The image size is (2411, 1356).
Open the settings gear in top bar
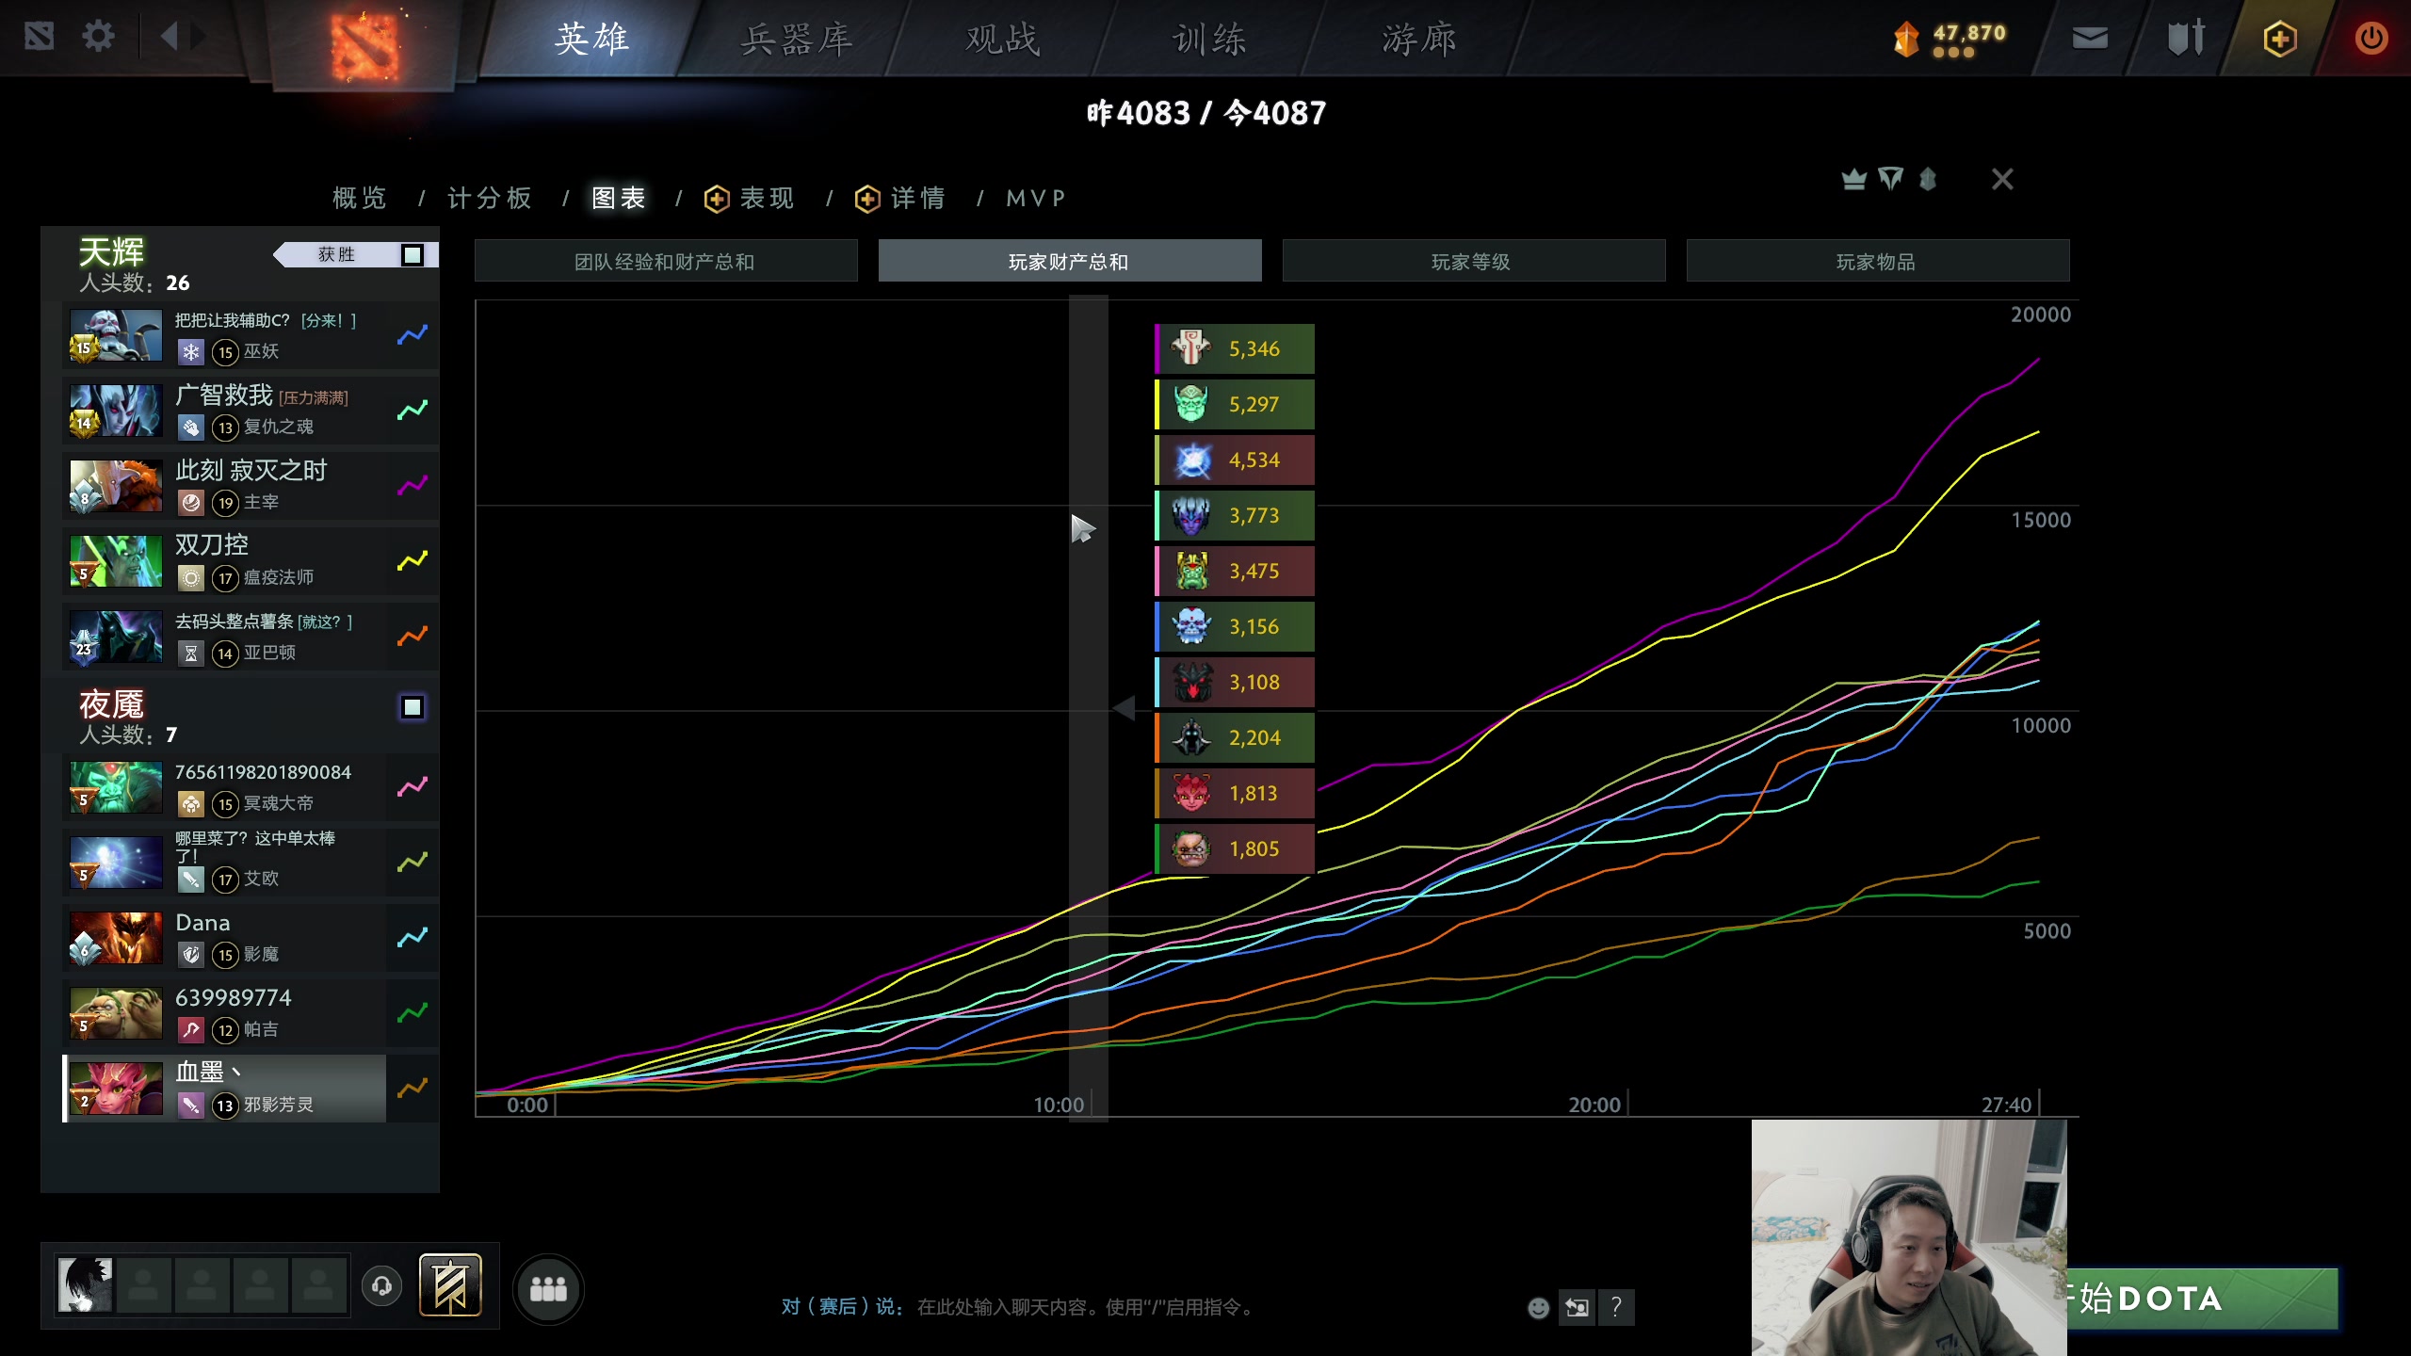click(x=98, y=38)
